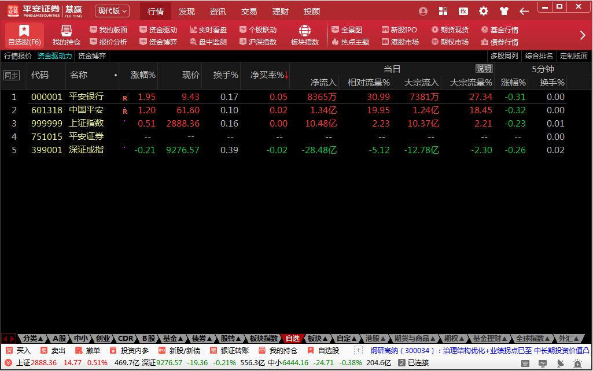This screenshot has width=593, height=371.
Task: Open 新股IPO toolbar item
Action: point(399,29)
